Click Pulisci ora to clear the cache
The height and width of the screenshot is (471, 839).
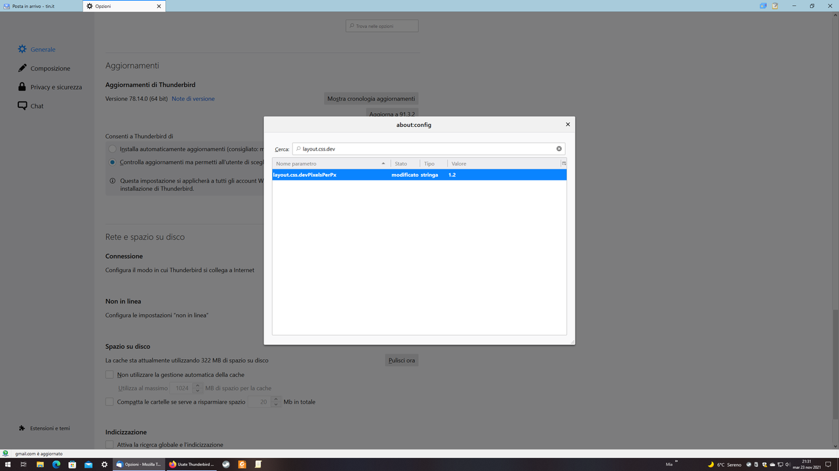401,360
